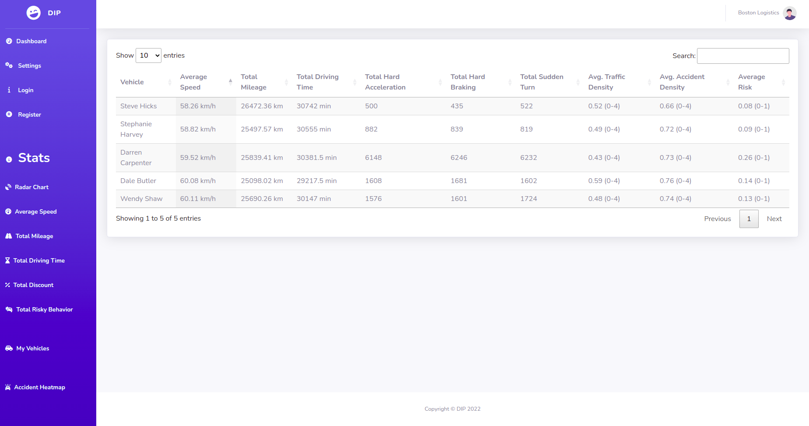Click the My Vehicles car icon
Viewport: 809px width, 426px height.
click(9, 348)
